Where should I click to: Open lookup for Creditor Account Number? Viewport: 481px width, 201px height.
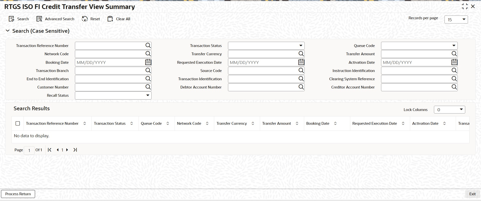[x=454, y=87]
